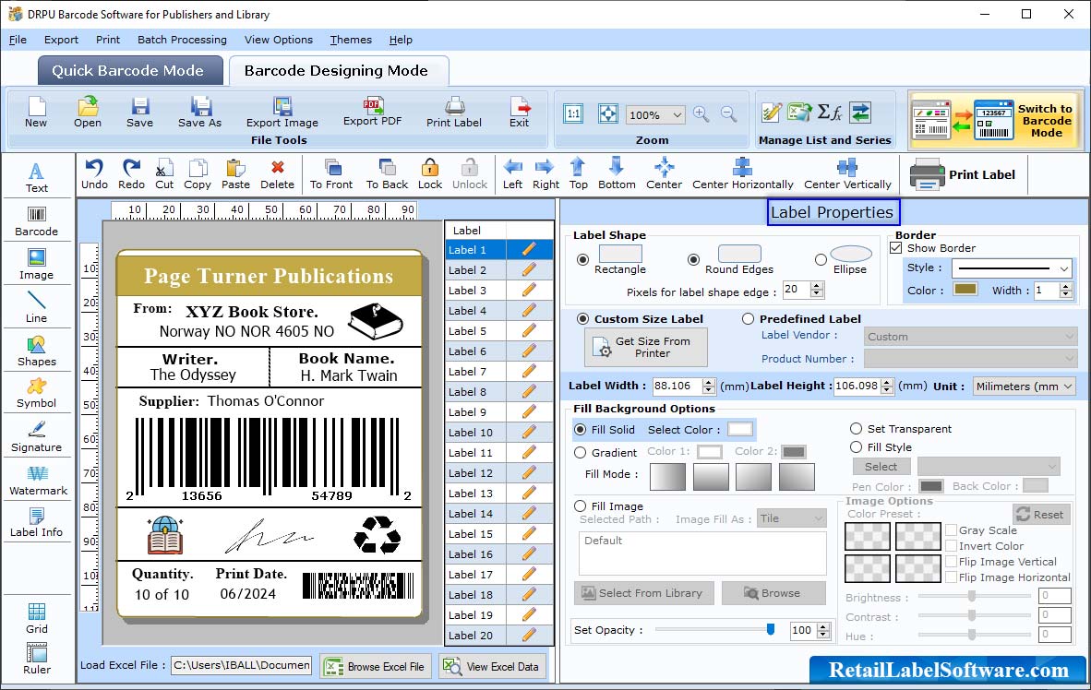Pick the Fill Solid Select Color swatch

[739, 429]
